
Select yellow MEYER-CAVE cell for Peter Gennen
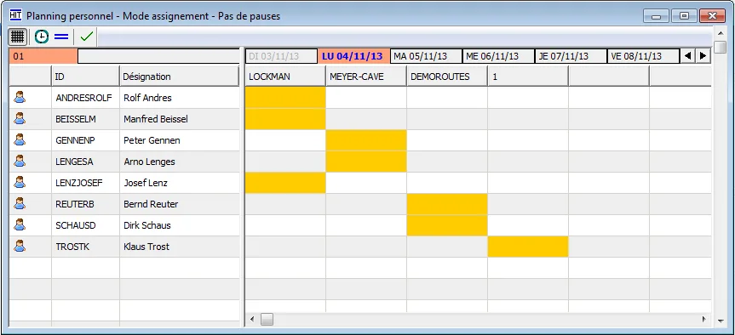tap(366, 140)
